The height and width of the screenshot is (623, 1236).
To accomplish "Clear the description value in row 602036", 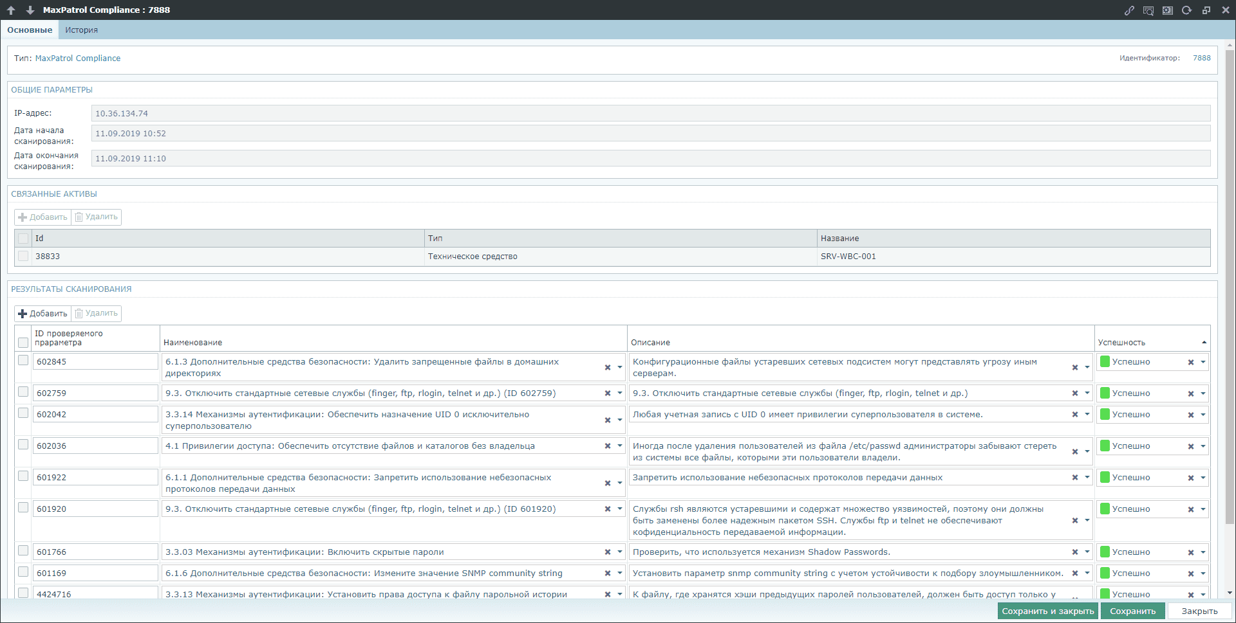I will pyautogui.click(x=1075, y=452).
